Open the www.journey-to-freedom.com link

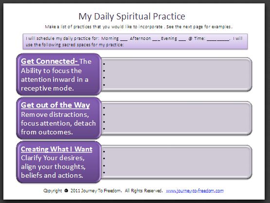pos(195,191)
